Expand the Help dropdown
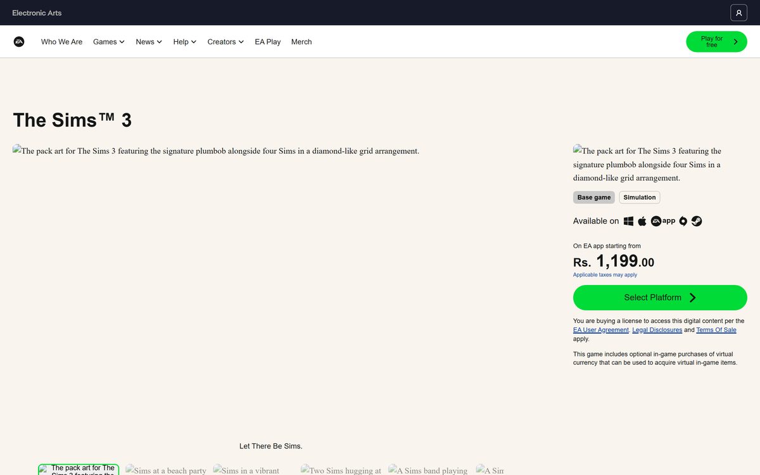Image resolution: width=760 pixels, height=475 pixels. [x=184, y=42]
